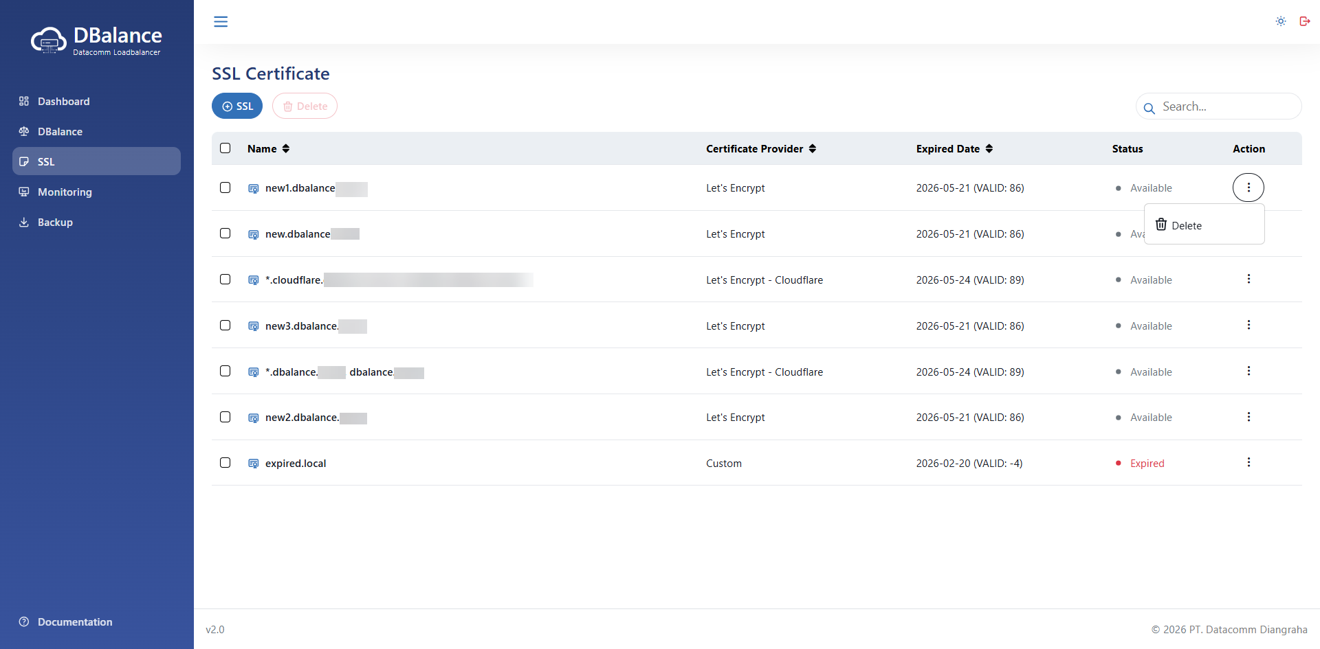Click the DBalance cloud logo

48,41
